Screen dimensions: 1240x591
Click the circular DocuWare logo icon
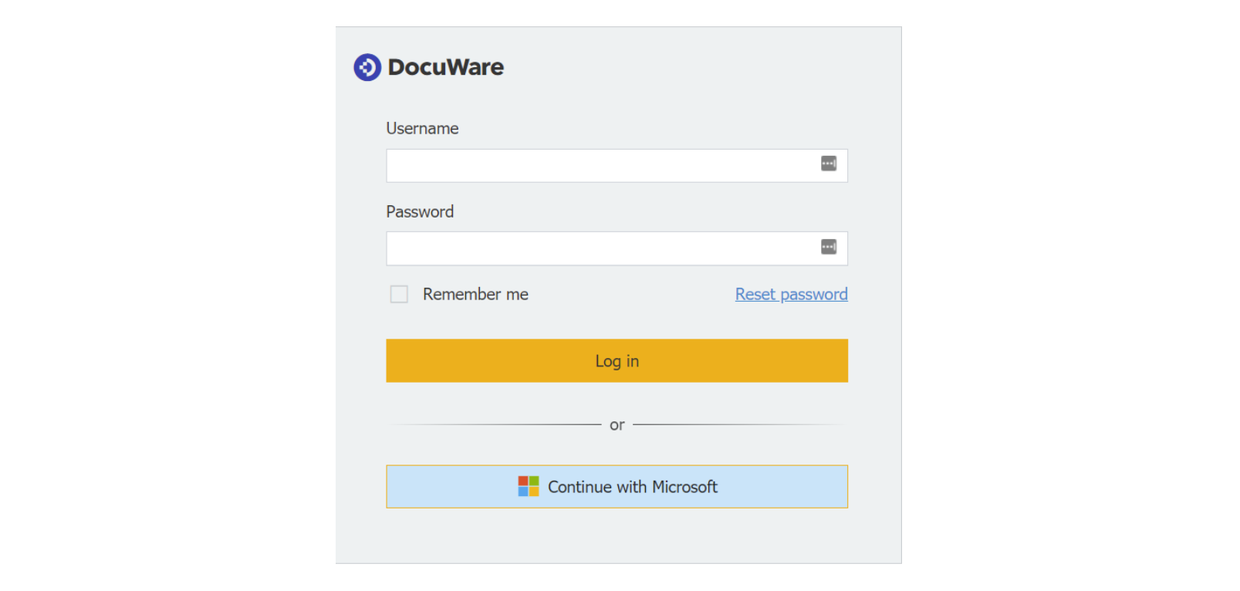[366, 66]
